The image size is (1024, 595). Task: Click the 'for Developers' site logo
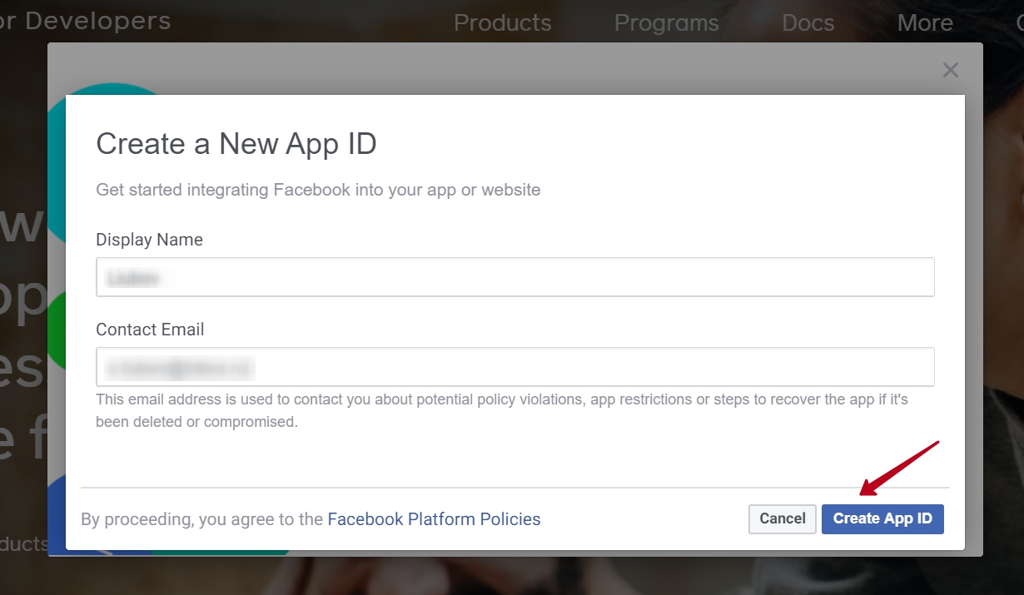coord(85,21)
